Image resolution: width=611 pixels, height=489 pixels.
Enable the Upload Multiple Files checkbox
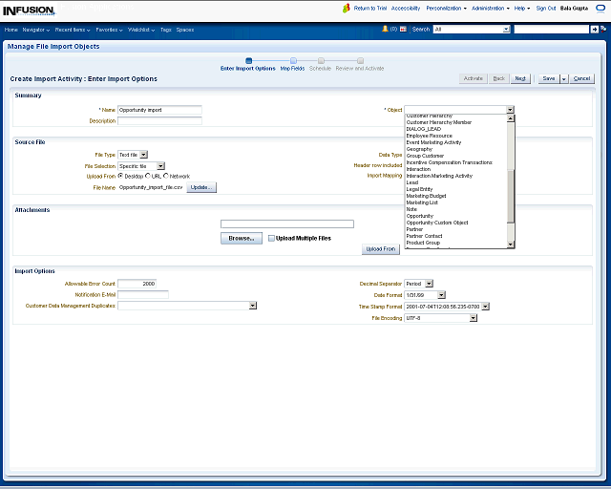(x=271, y=238)
